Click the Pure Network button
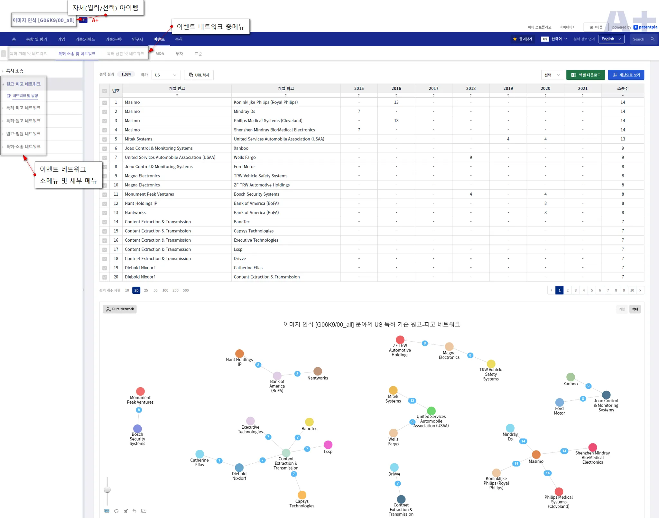This screenshot has width=659, height=518. 120,309
